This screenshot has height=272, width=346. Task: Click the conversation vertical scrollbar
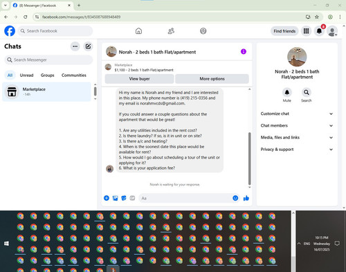coord(249,158)
